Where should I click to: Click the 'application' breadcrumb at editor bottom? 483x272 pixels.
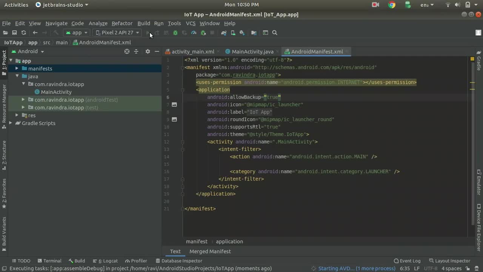(229, 241)
